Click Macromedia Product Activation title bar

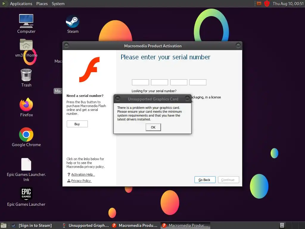(153, 46)
